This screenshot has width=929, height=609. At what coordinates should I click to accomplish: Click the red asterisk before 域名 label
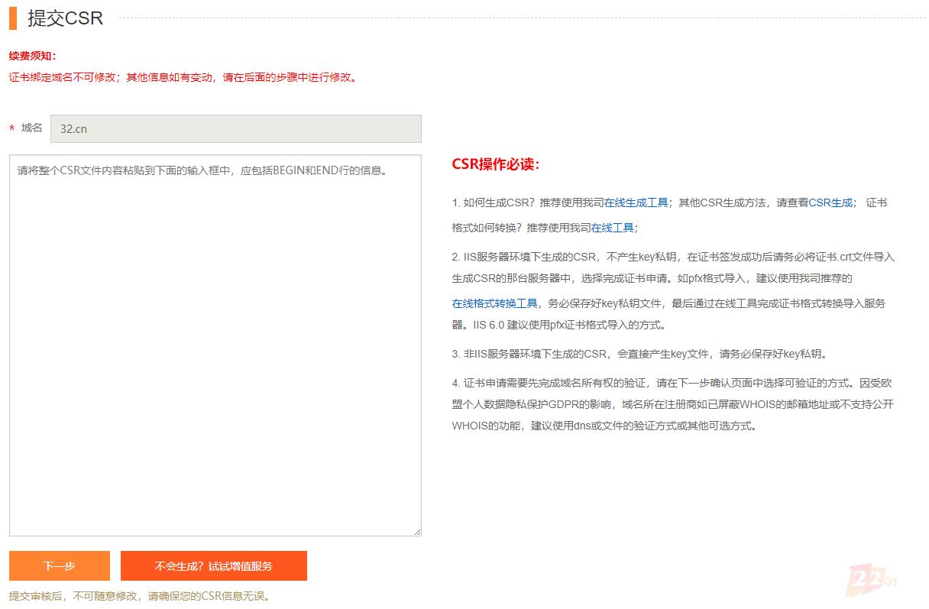click(x=11, y=128)
